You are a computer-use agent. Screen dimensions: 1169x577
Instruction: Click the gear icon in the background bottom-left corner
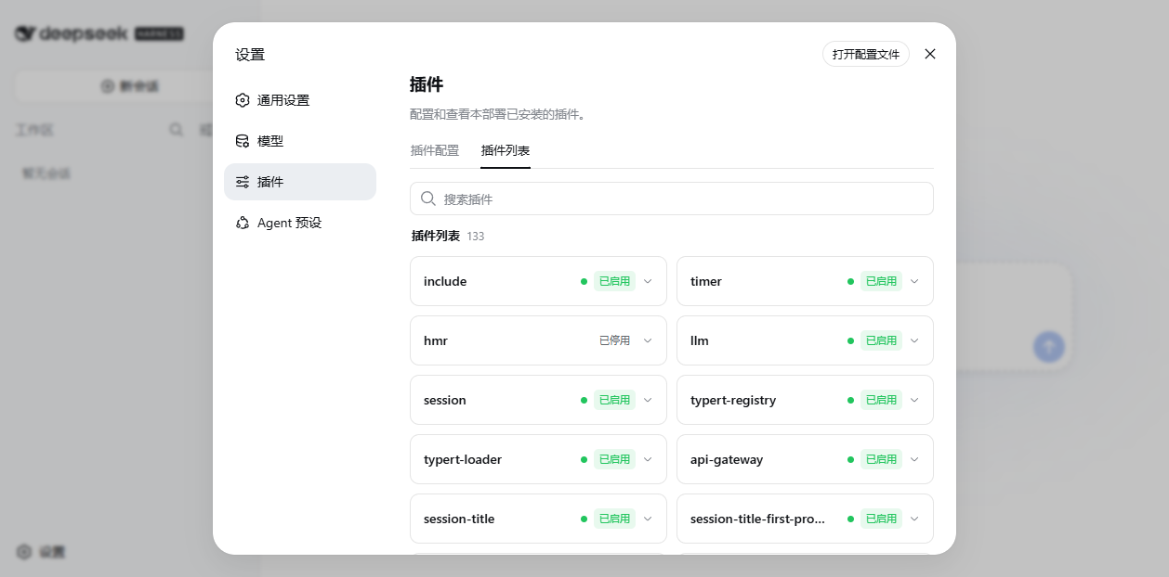pyautogui.click(x=24, y=552)
